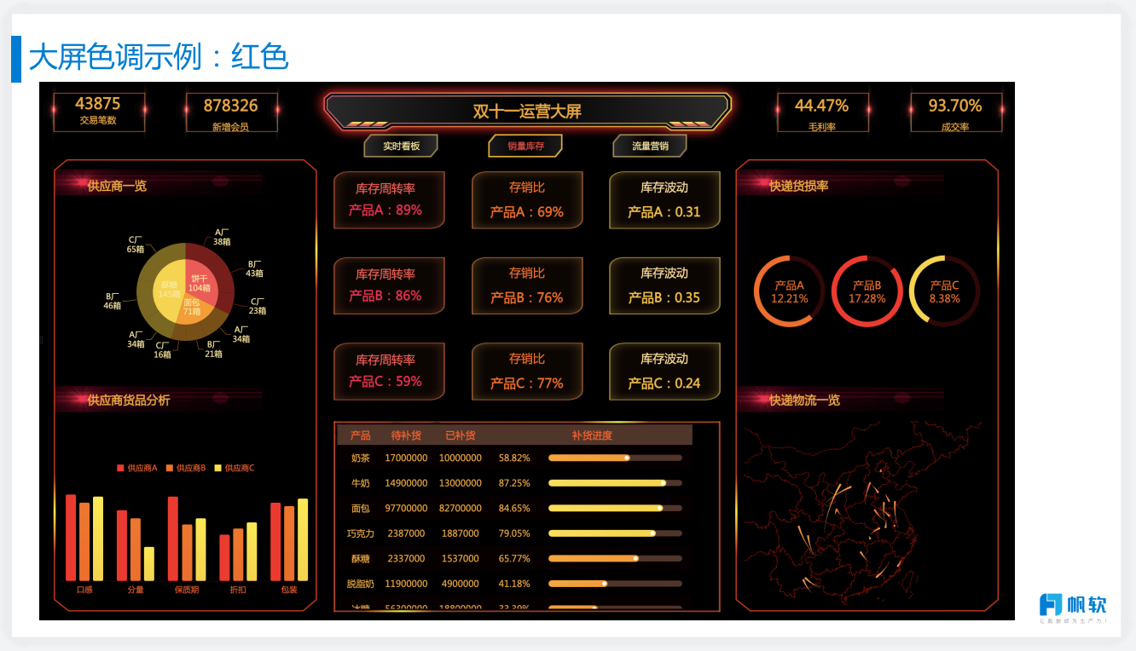The height and width of the screenshot is (651, 1136).
Task: Toggle the 供应商C legend swatch
Action: (x=218, y=468)
